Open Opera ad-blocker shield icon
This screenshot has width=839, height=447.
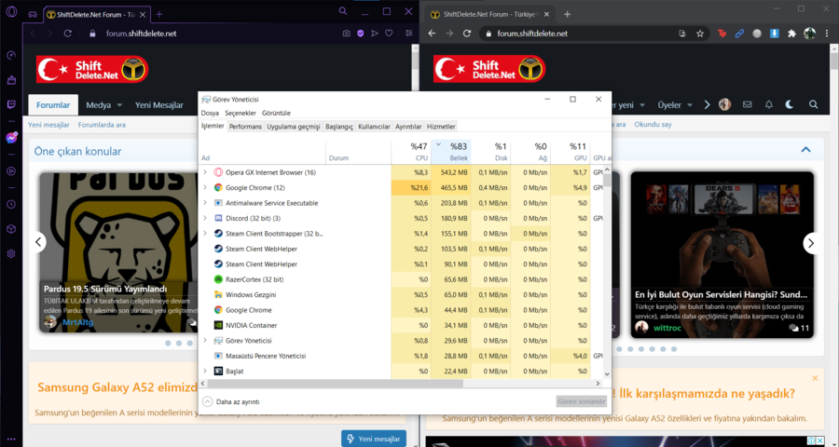(x=361, y=34)
